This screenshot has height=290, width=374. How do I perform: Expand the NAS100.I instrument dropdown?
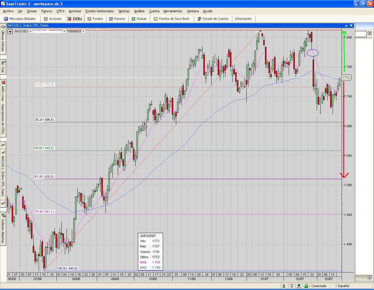[x=31, y=31]
